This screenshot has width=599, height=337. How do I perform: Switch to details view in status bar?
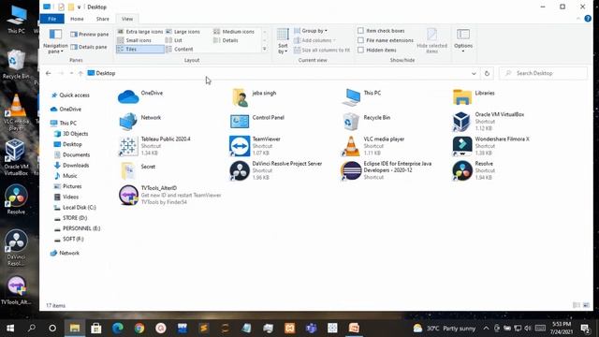[x=577, y=305]
